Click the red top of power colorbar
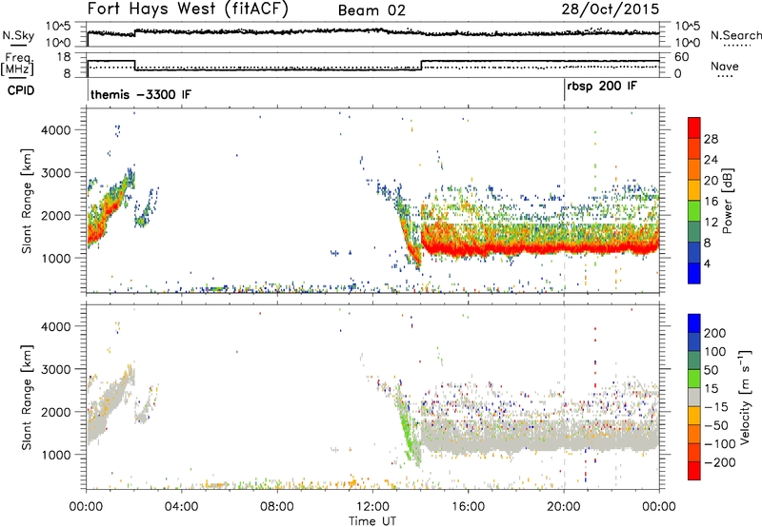The width and height of the screenshot is (762, 527). pos(694,127)
